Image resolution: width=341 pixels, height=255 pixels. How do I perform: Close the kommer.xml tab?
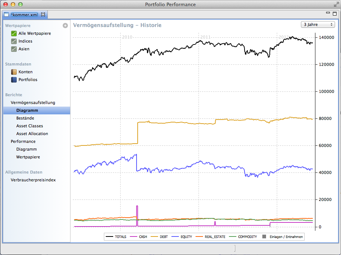click(x=43, y=15)
